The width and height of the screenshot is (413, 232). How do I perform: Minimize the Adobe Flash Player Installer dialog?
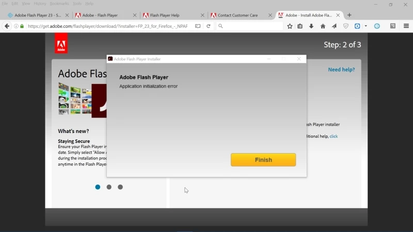tap(268, 59)
